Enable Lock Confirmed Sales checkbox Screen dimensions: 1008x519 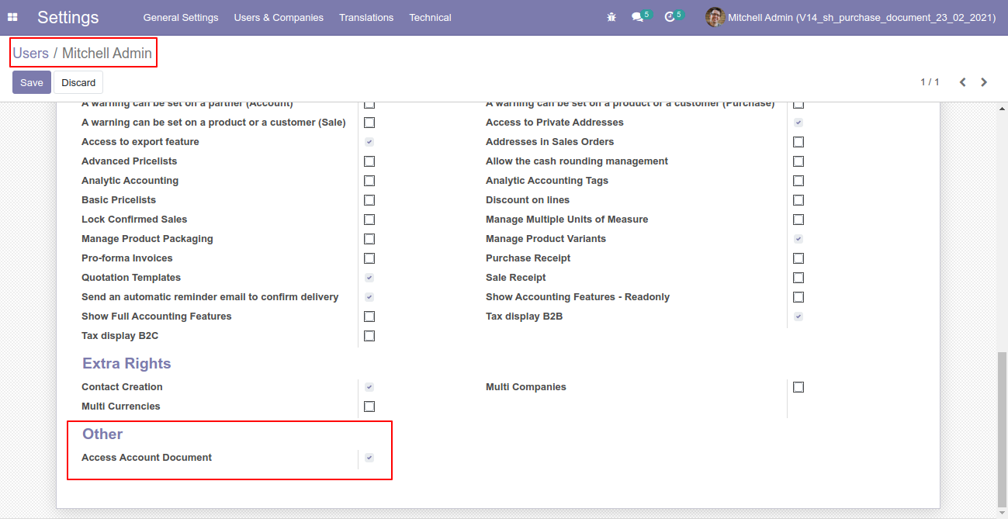pos(369,220)
